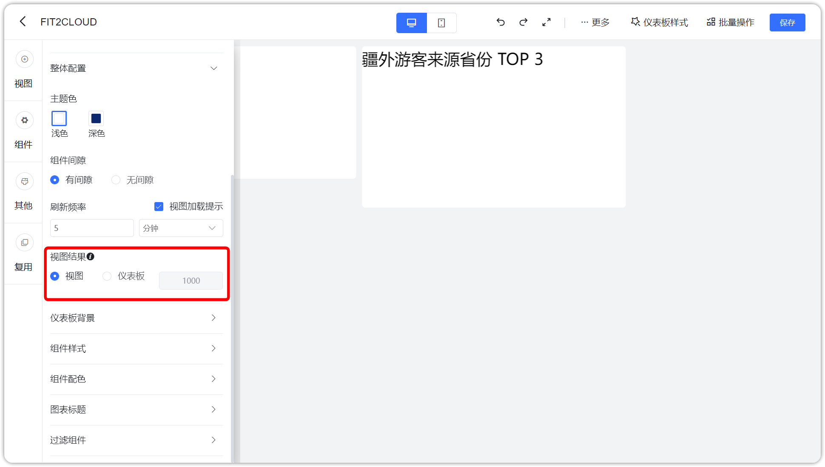Toggle 视图加载提示 checkbox
The height and width of the screenshot is (467, 825).
[159, 207]
